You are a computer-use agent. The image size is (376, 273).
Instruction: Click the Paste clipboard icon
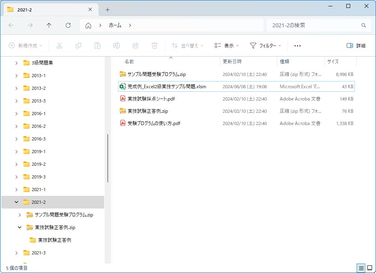[97, 45]
